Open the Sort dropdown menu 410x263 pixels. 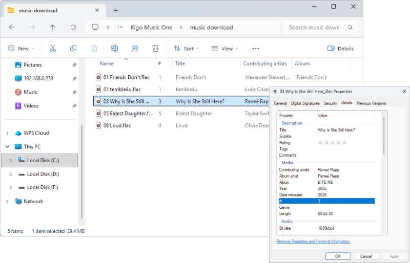point(186,49)
